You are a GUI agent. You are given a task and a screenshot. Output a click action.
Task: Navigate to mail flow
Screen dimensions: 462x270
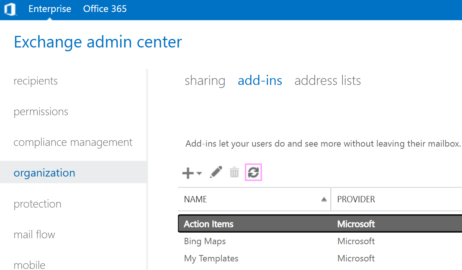coord(34,234)
